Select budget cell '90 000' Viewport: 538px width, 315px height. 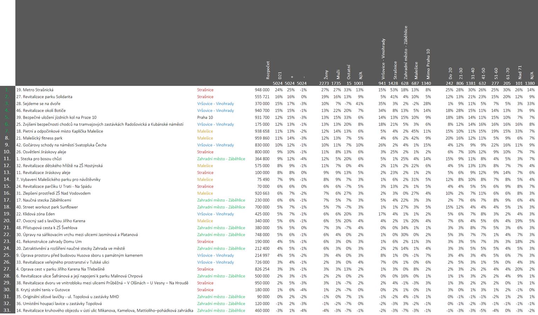coord(263,297)
